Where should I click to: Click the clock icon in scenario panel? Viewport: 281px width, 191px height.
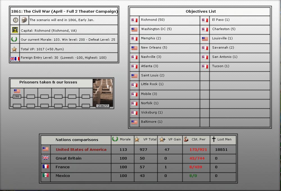coord(15,20)
